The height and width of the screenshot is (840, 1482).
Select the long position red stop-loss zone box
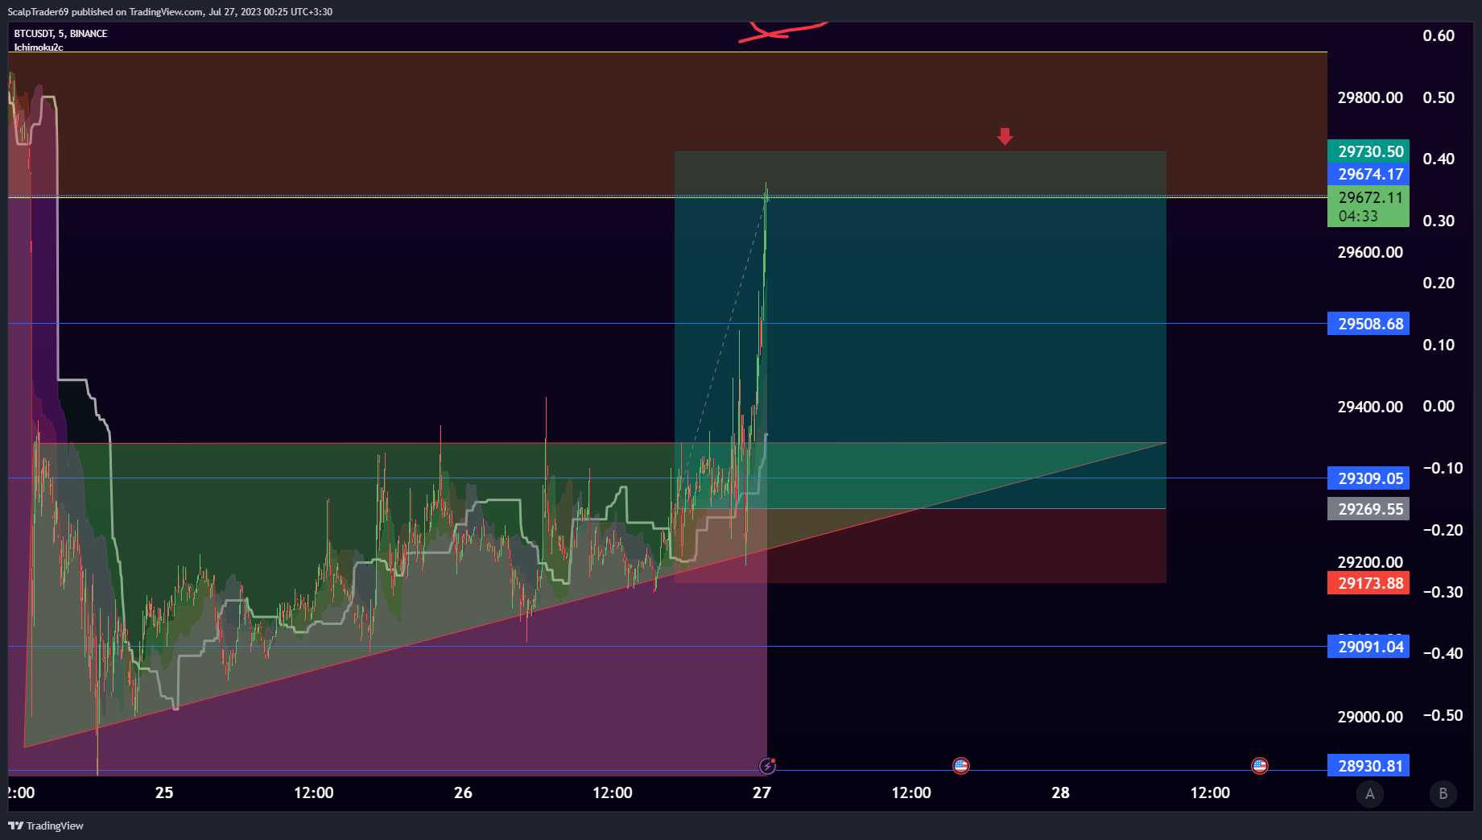pyautogui.click(x=920, y=546)
